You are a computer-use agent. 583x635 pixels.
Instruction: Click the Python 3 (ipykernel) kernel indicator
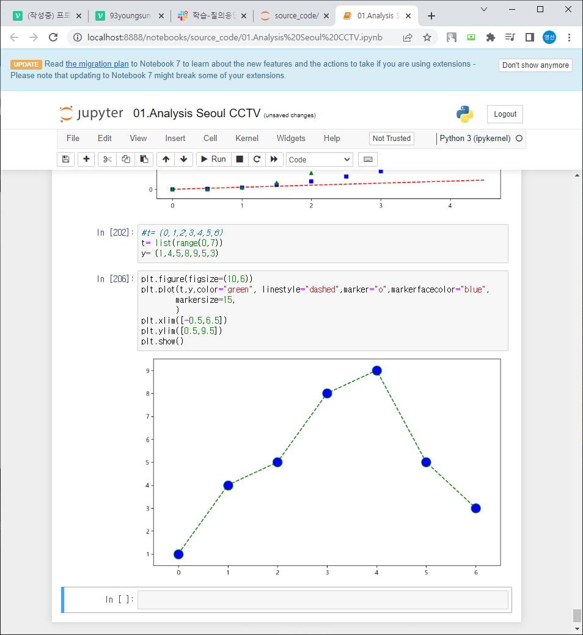click(x=475, y=139)
